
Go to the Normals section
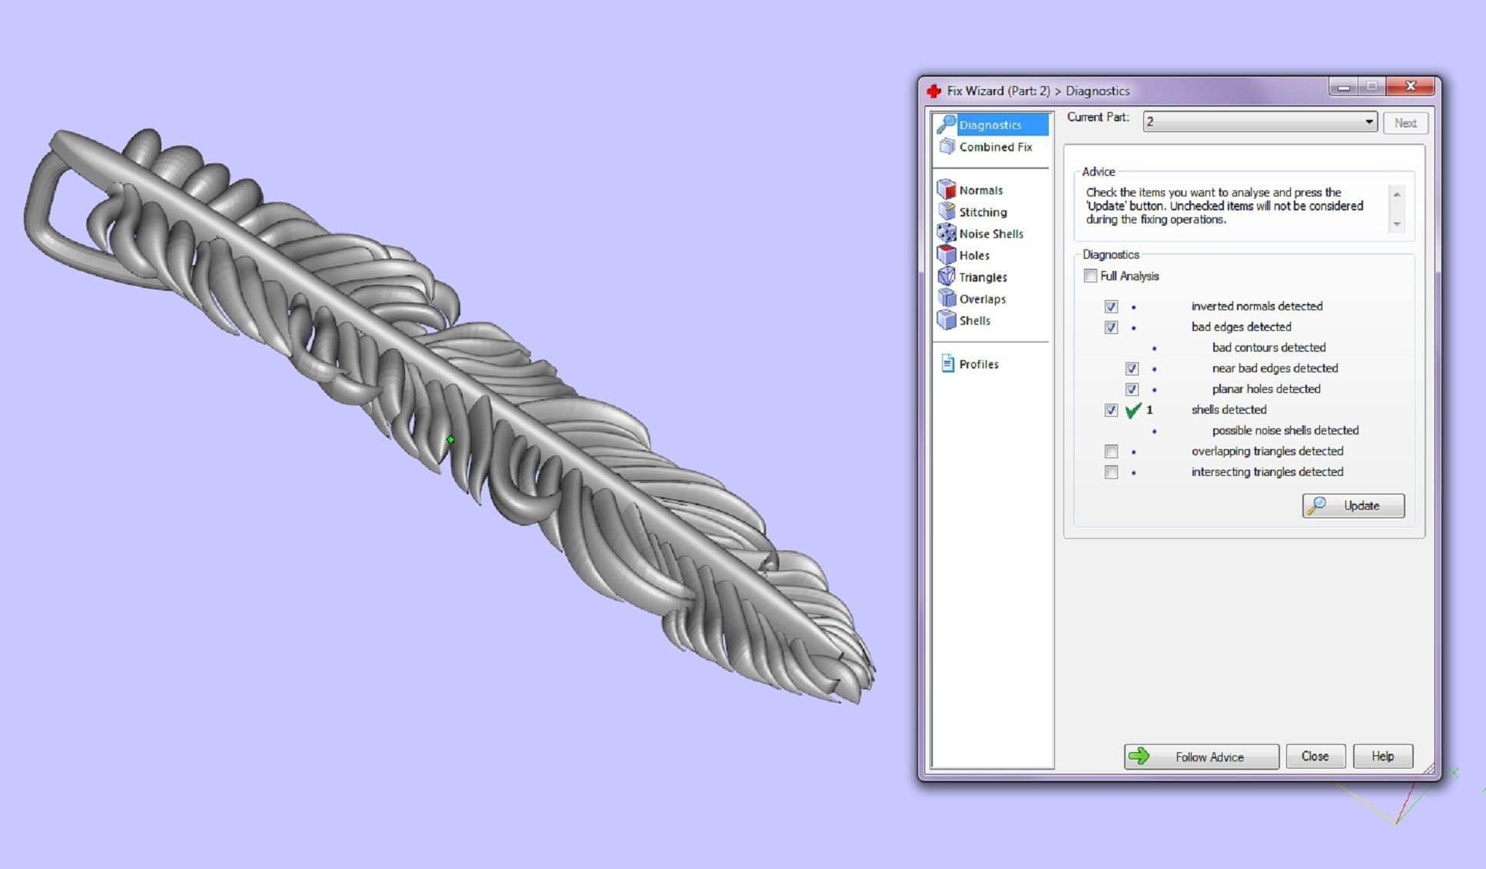980,190
